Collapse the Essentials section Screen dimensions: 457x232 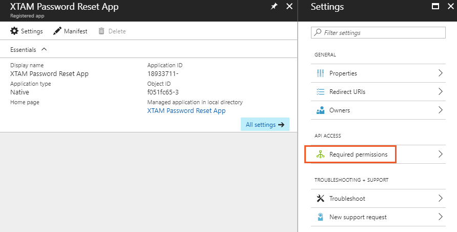[44, 50]
